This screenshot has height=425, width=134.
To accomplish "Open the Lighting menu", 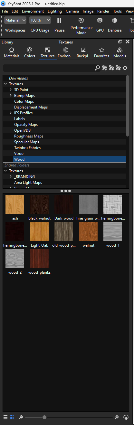I will coord(55,11).
